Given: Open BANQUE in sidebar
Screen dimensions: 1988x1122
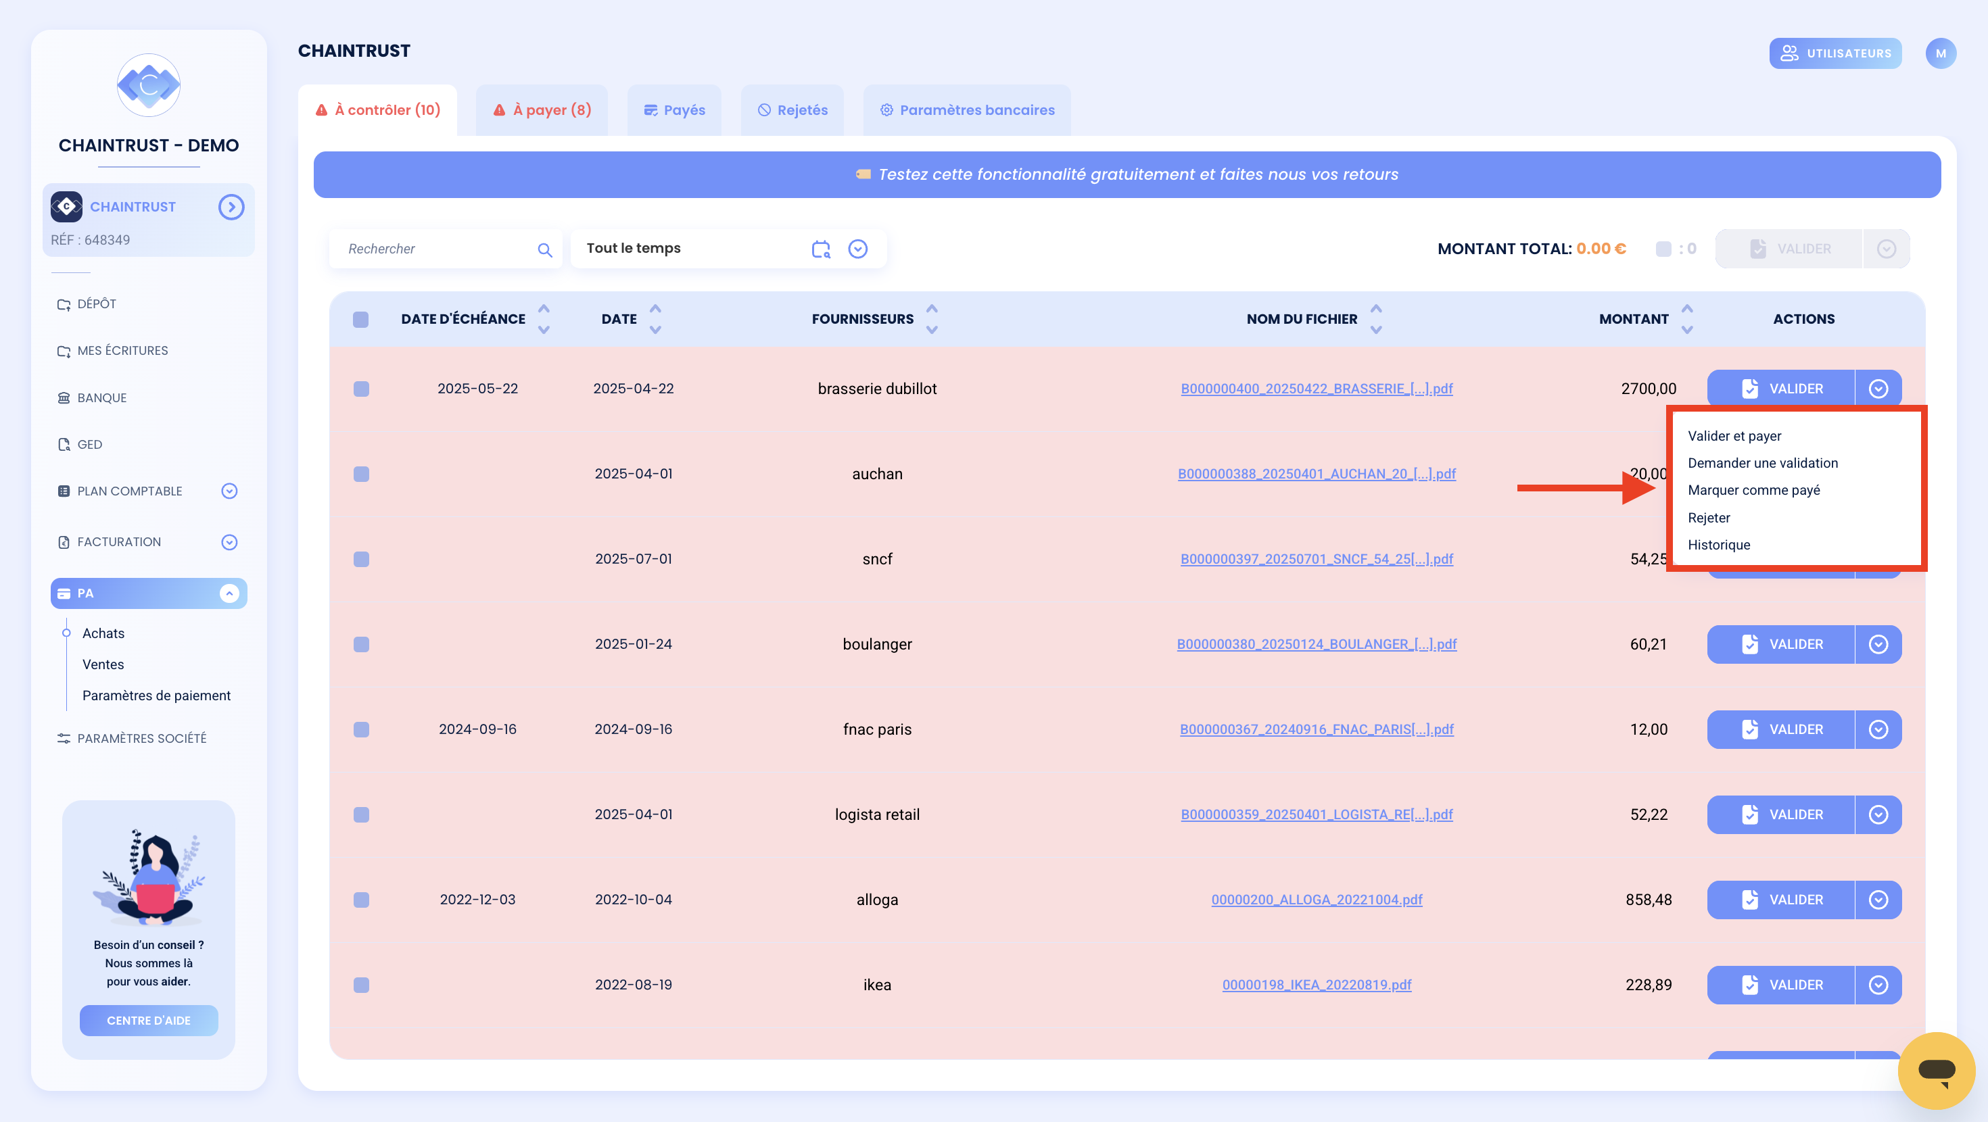Looking at the screenshot, I should click(x=102, y=397).
